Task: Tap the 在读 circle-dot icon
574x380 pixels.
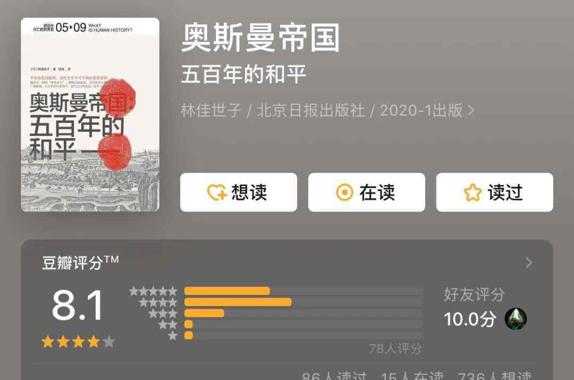Action: click(344, 192)
